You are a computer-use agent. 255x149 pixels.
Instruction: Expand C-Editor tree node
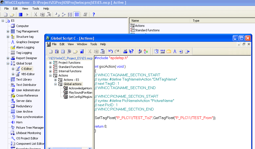click(x=13, y=69)
